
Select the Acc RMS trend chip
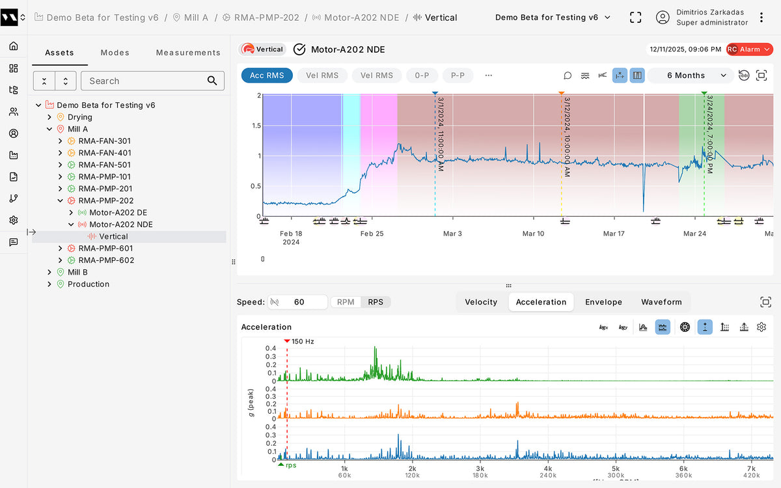click(267, 75)
